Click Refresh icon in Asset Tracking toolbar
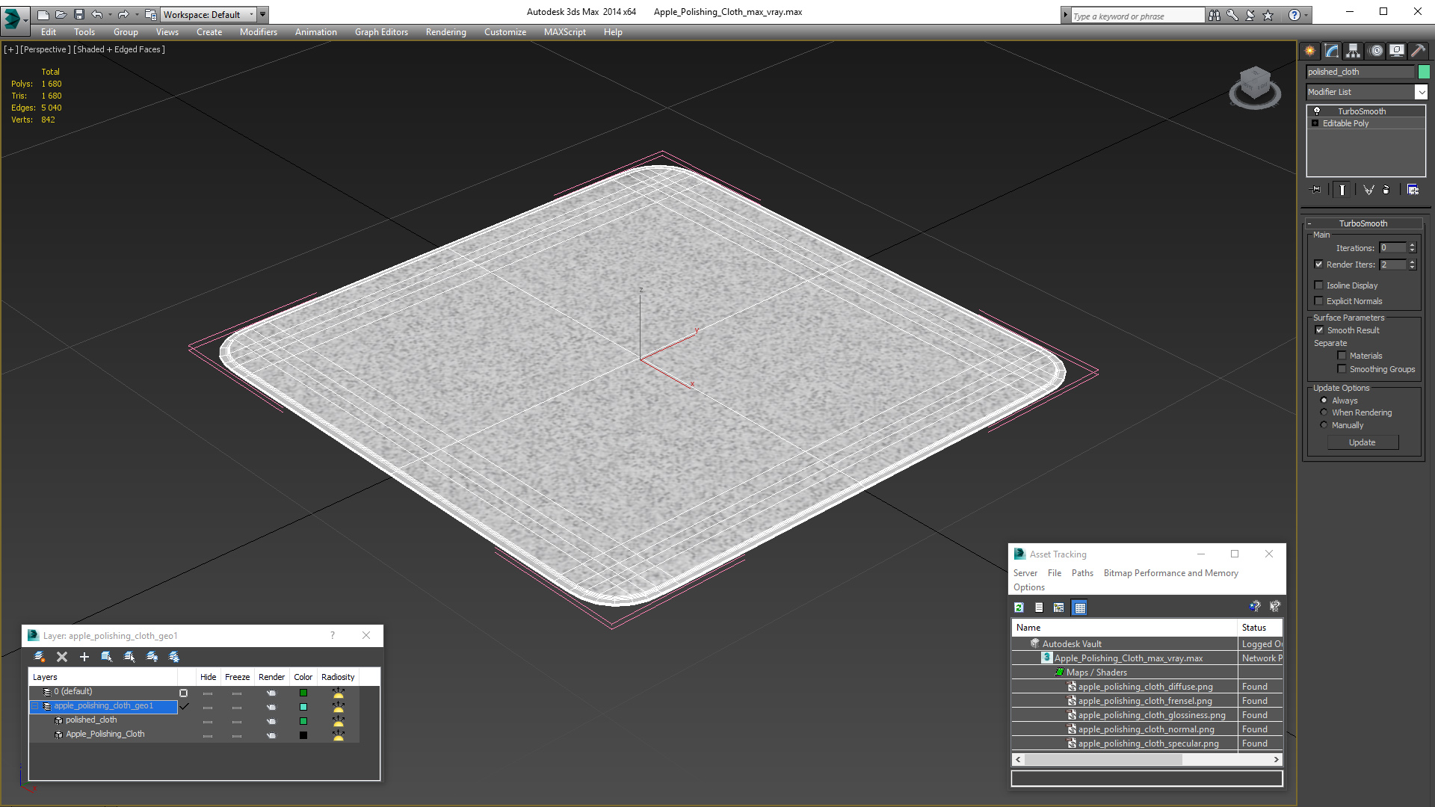1435x807 pixels. tap(1019, 607)
